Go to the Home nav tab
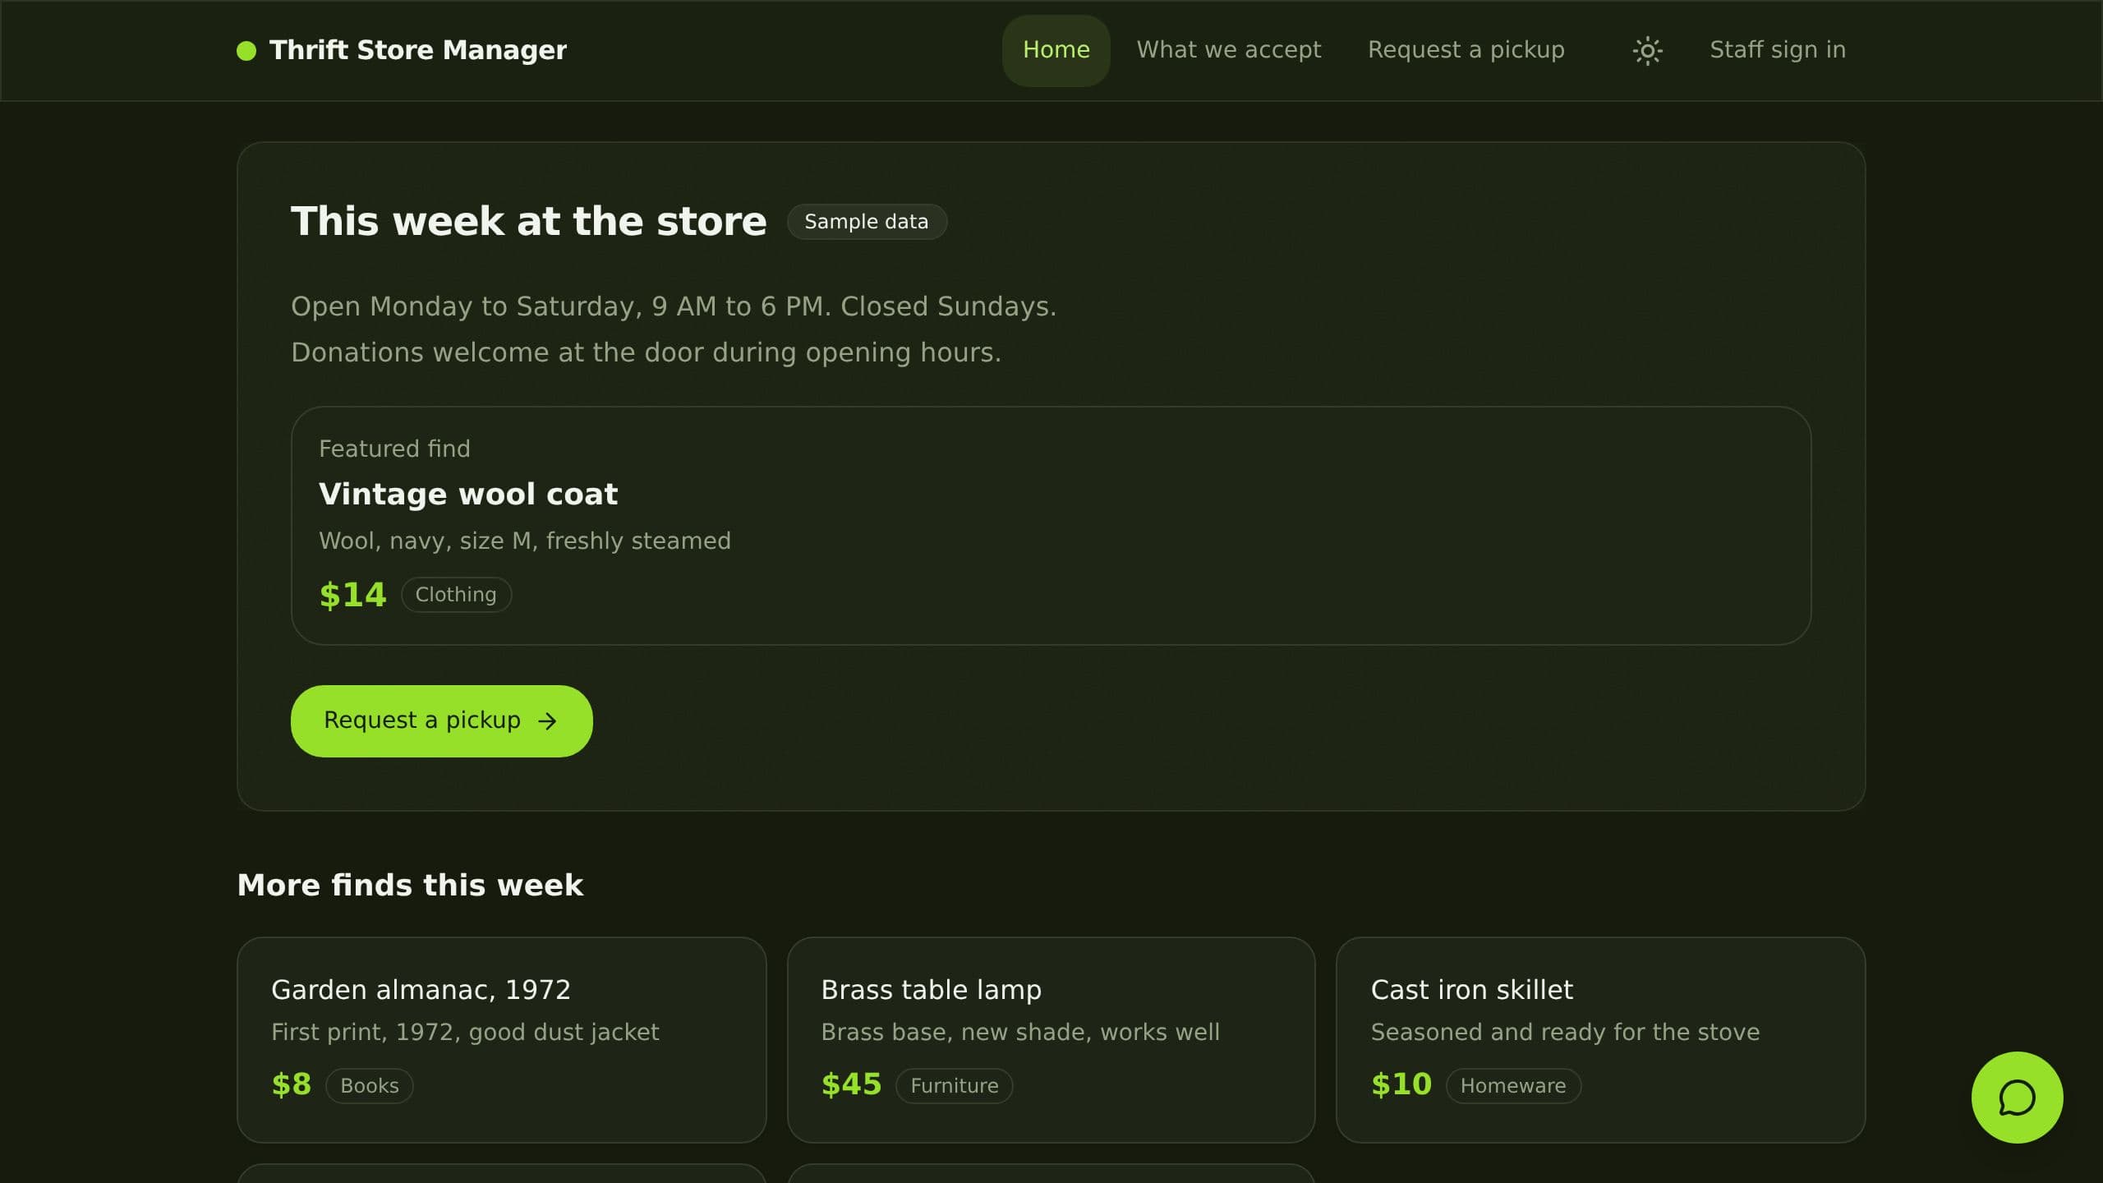 click(1056, 50)
